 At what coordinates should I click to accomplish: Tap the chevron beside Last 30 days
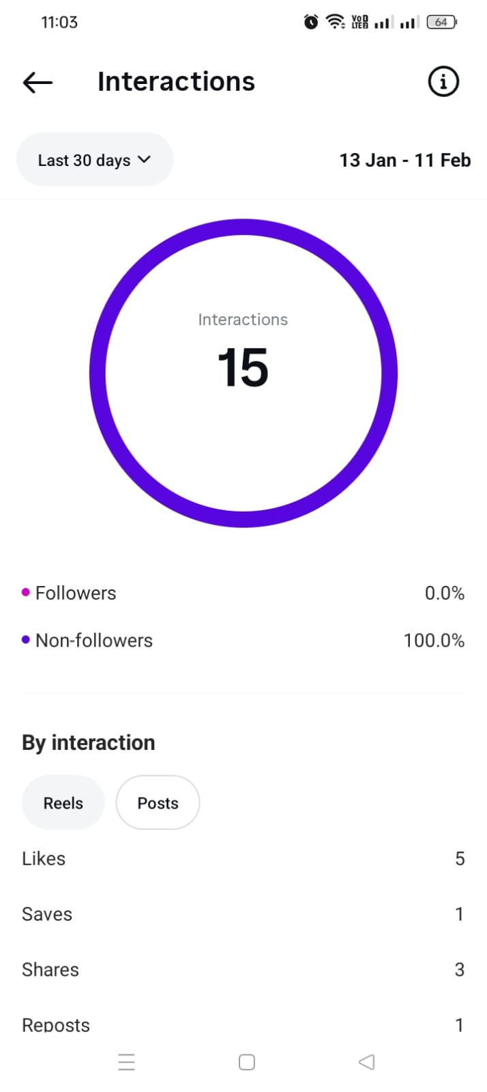[144, 159]
